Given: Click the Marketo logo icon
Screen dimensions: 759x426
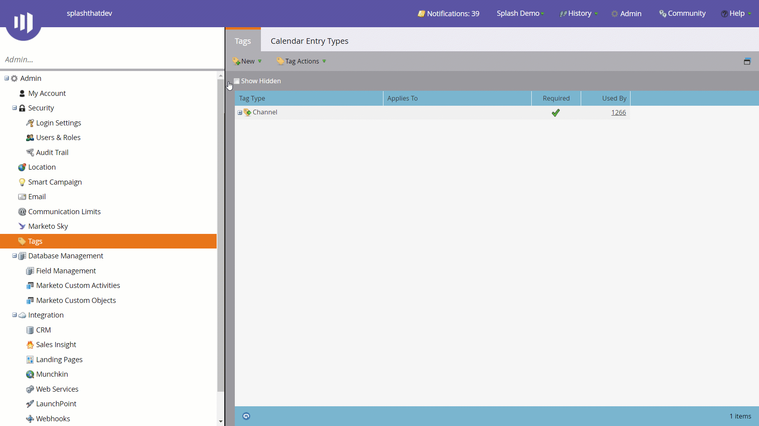Looking at the screenshot, I should [23, 22].
